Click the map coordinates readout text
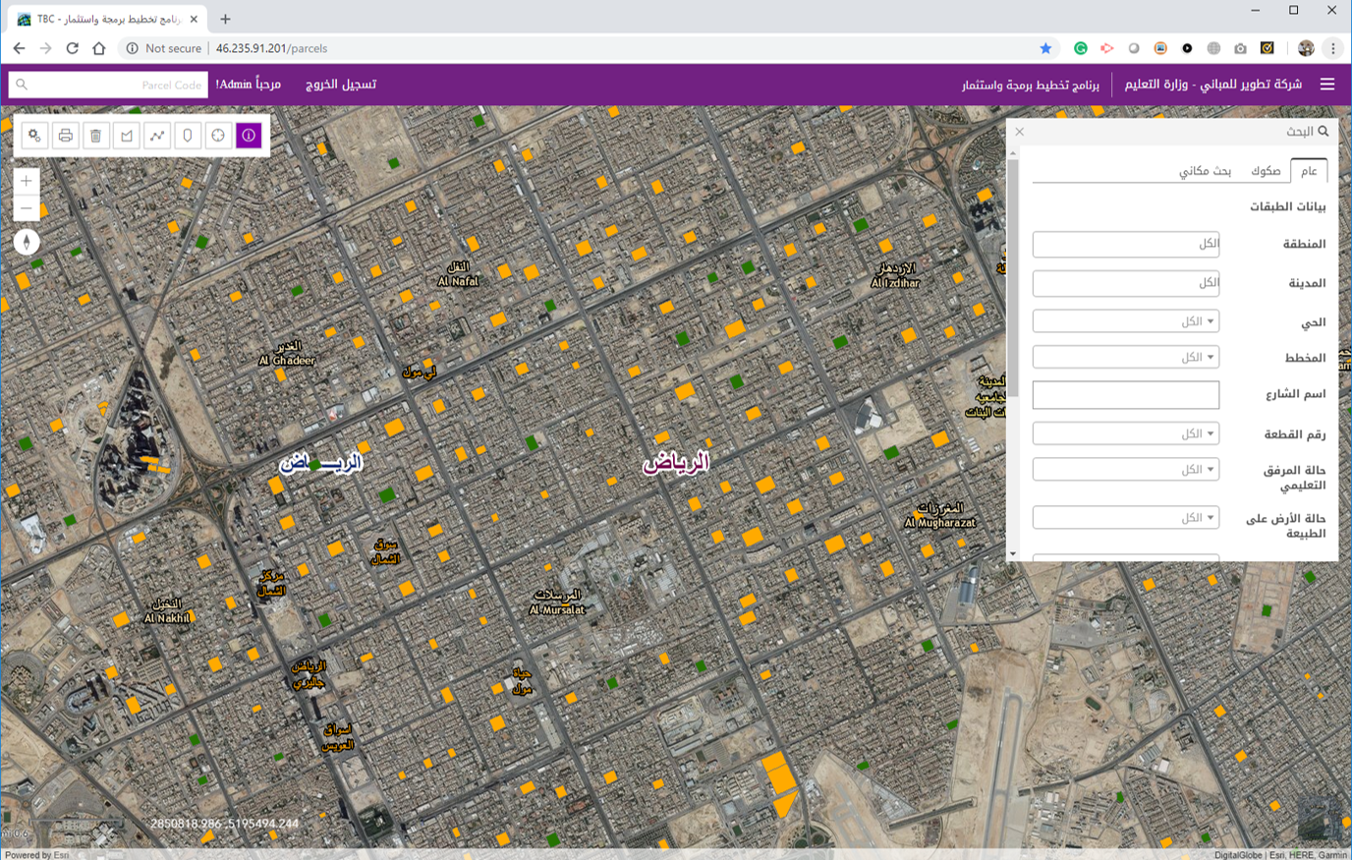Image resolution: width=1352 pixels, height=860 pixels. click(x=225, y=824)
